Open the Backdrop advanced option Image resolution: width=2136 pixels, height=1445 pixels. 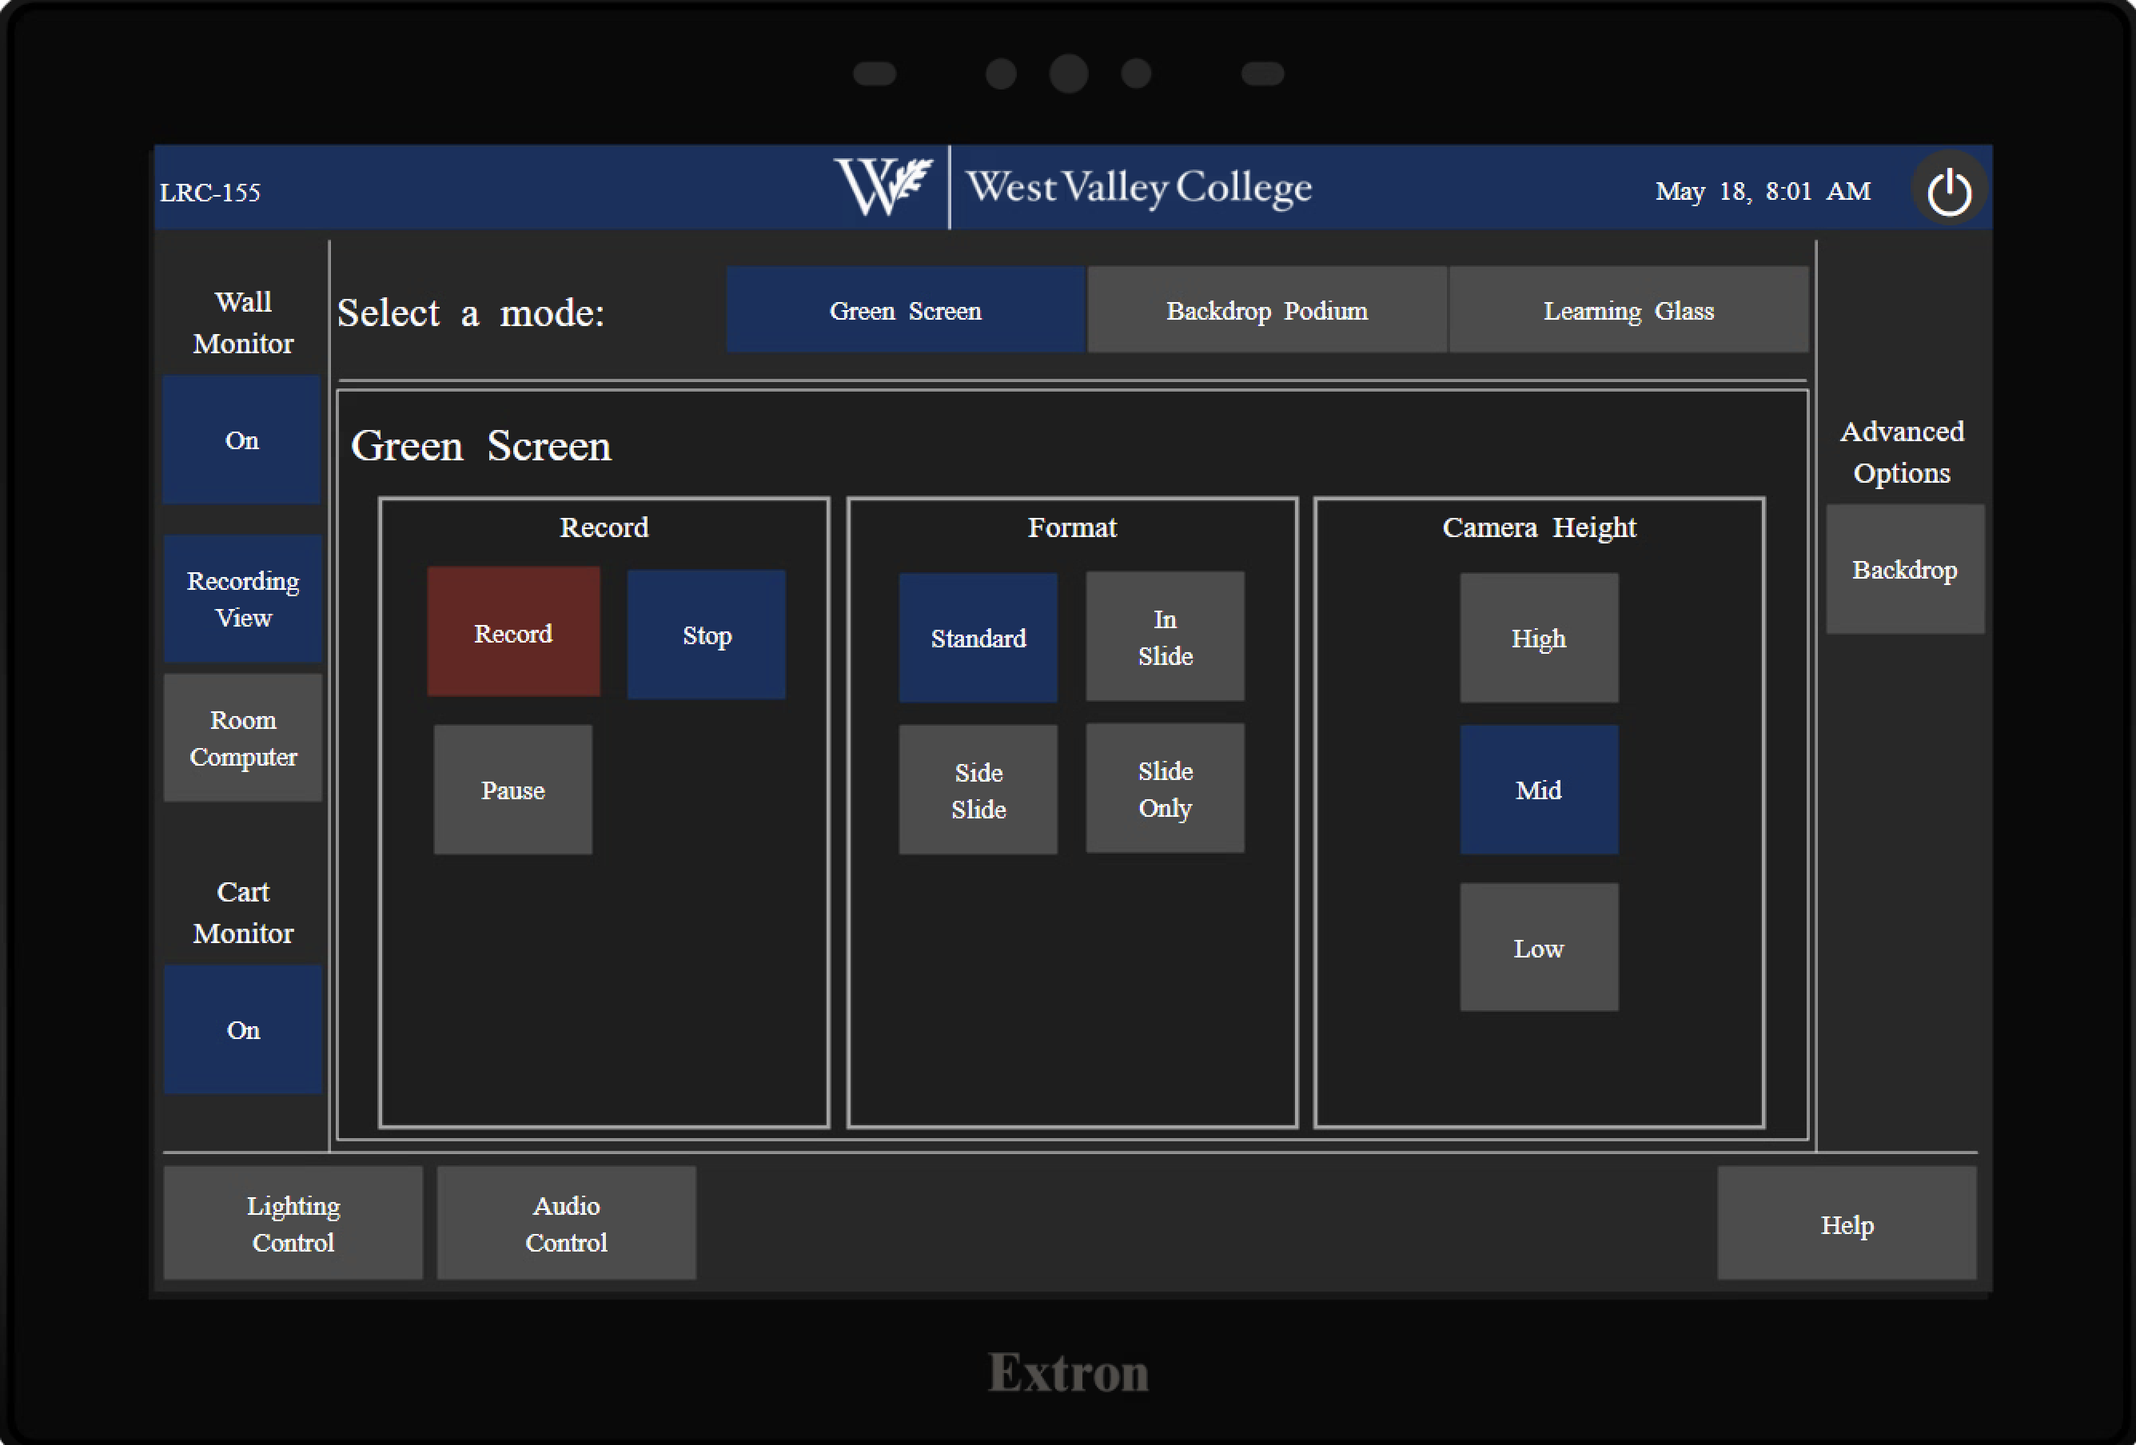(x=1905, y=570)
